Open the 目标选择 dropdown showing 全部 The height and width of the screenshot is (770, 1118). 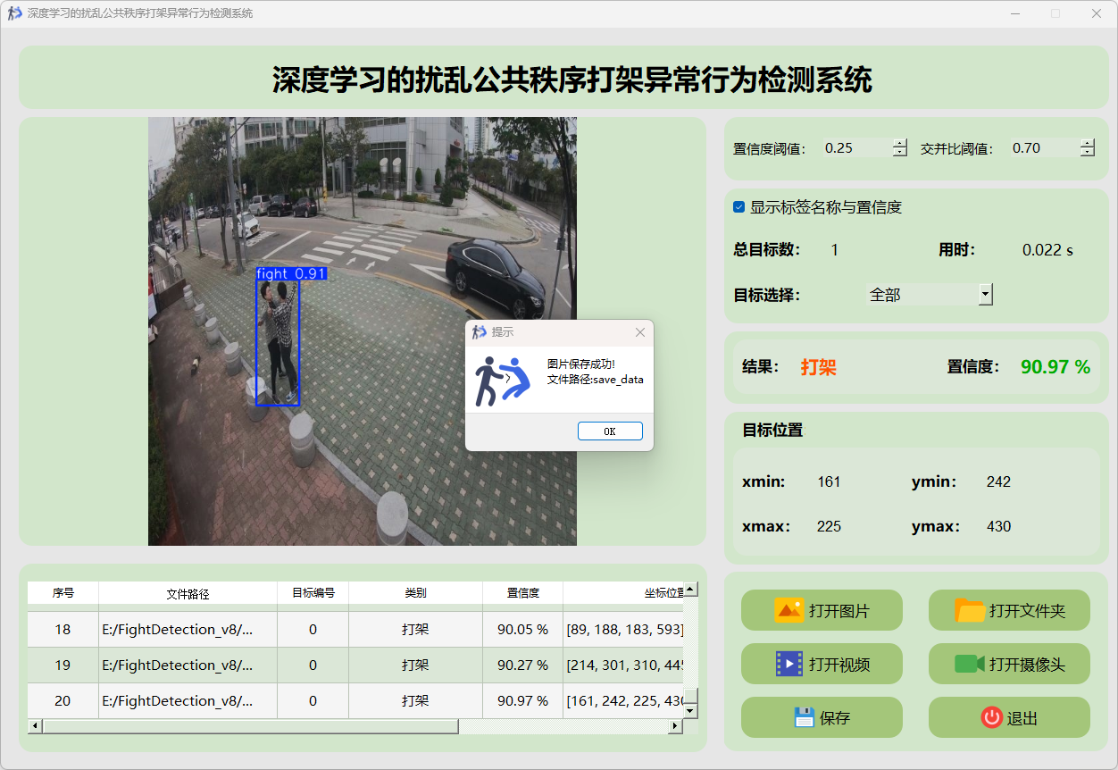(x=985, y=294)
